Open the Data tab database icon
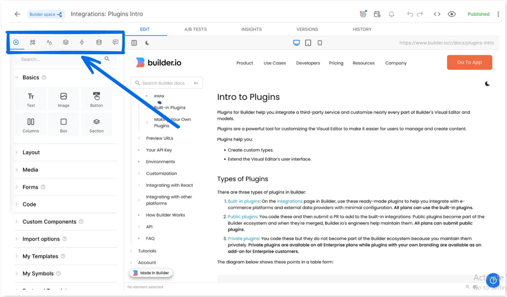The height and width of the screenshot is (297, 507). (99, 42)
